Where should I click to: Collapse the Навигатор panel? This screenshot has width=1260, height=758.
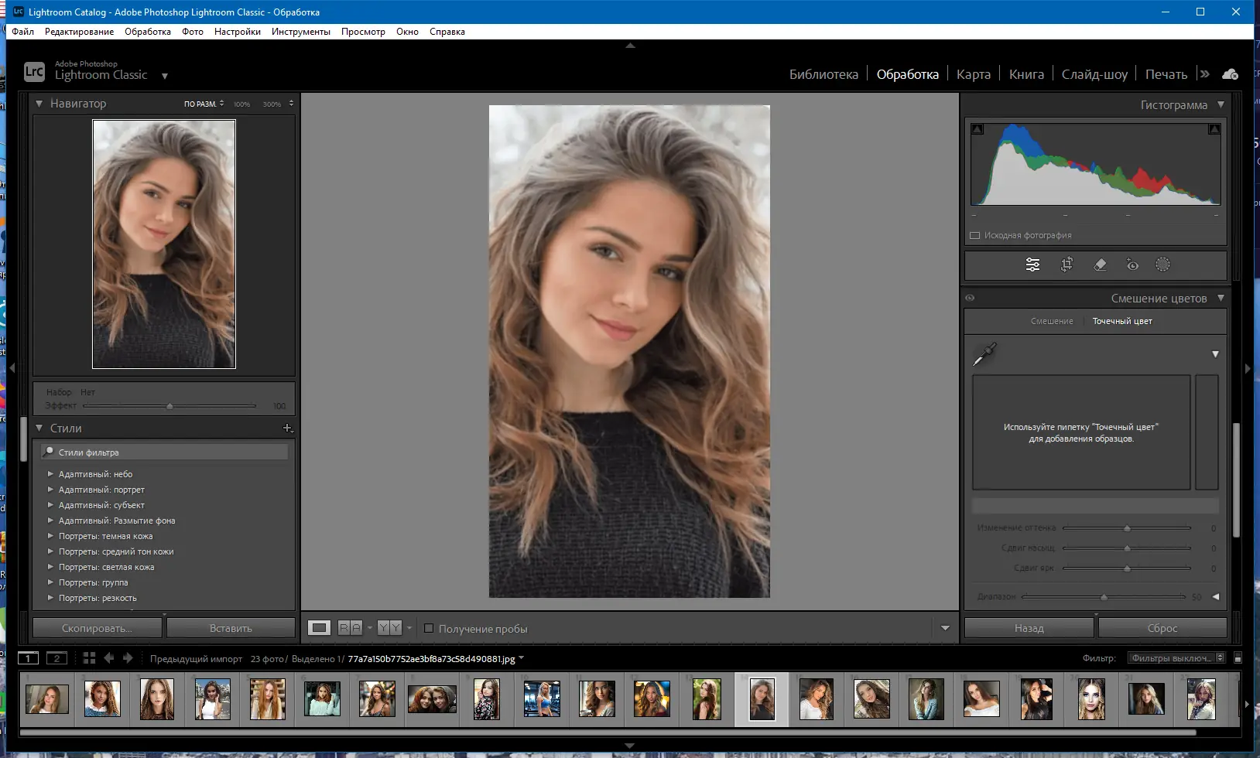click(39, 103)
